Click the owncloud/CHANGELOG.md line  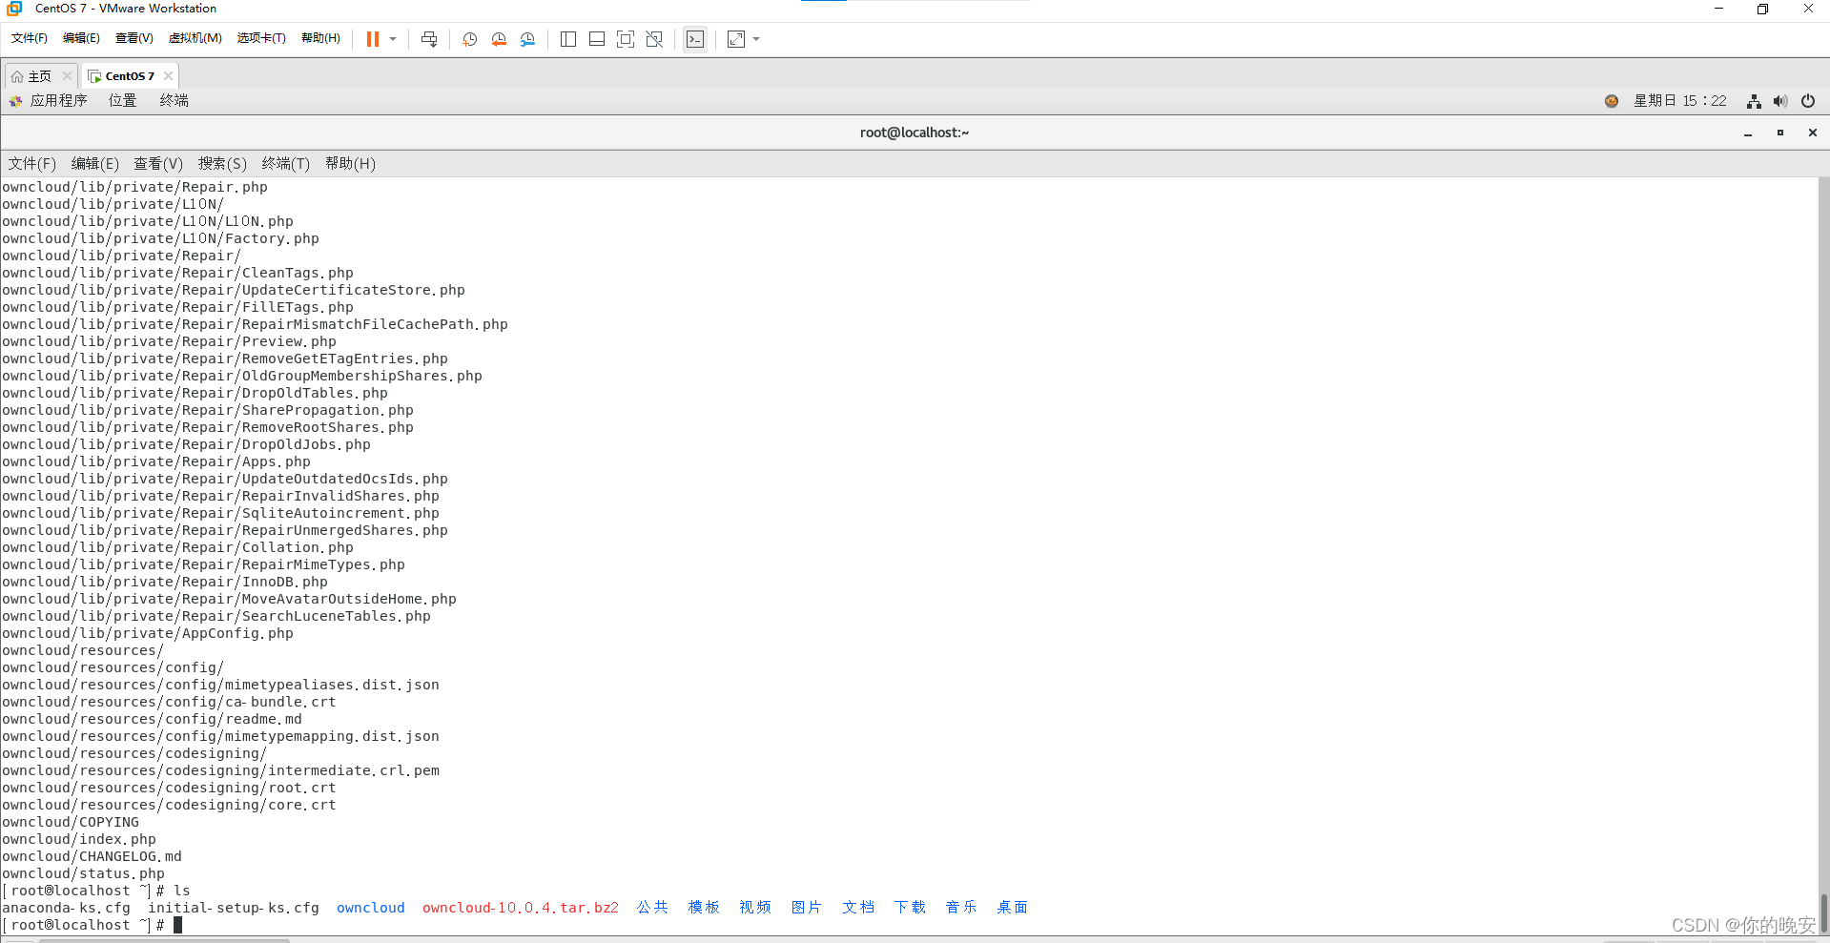(x=93, y=856)
